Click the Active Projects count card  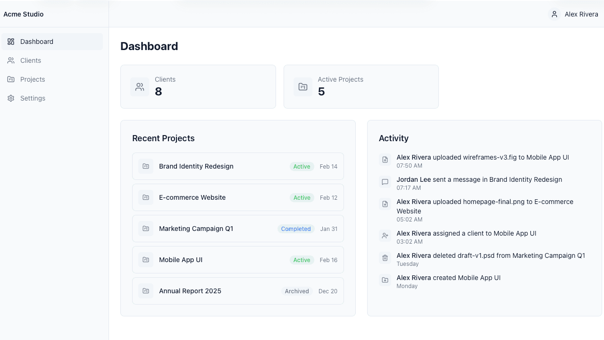click(x=361, y=86)
